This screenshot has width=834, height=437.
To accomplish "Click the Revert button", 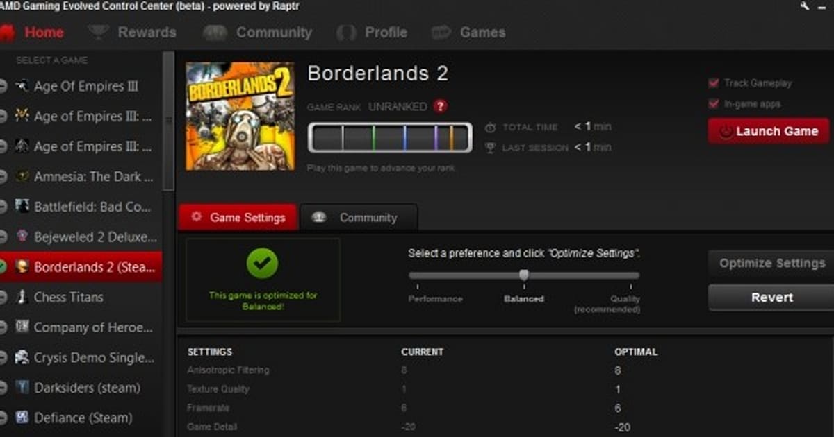I will pos(771,297).
